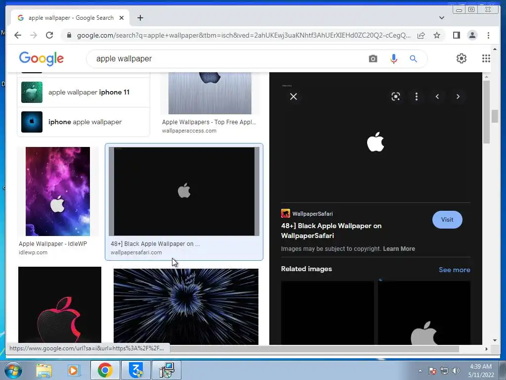Open WallpaperSafari source link

(x=307, y=214)
